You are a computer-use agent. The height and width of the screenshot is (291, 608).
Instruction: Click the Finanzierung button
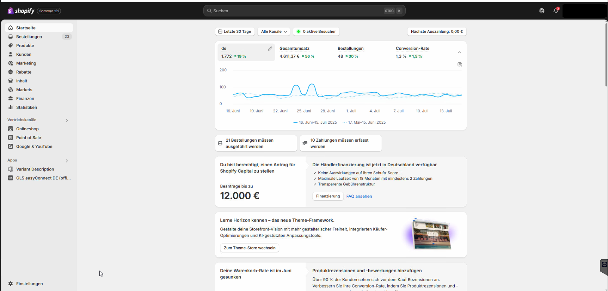tap(328, 196)
